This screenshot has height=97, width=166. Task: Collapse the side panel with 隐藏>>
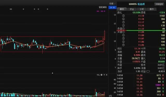click(x=112, y=4)
